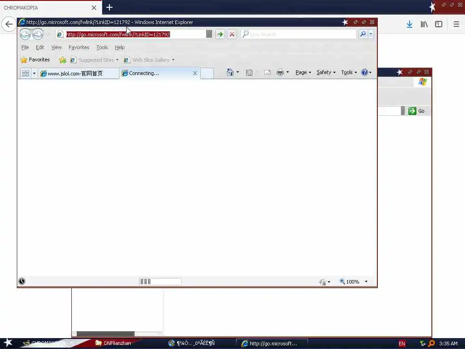Open the File menu
Image resolution: width=465 pixels, height=349 pixels.
coord(25,47)
